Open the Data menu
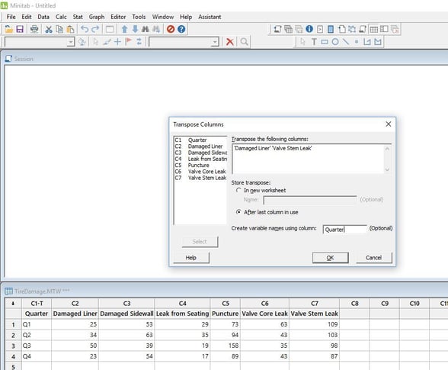The height and width of the screenshot is (370, 448). coord(43,17)
